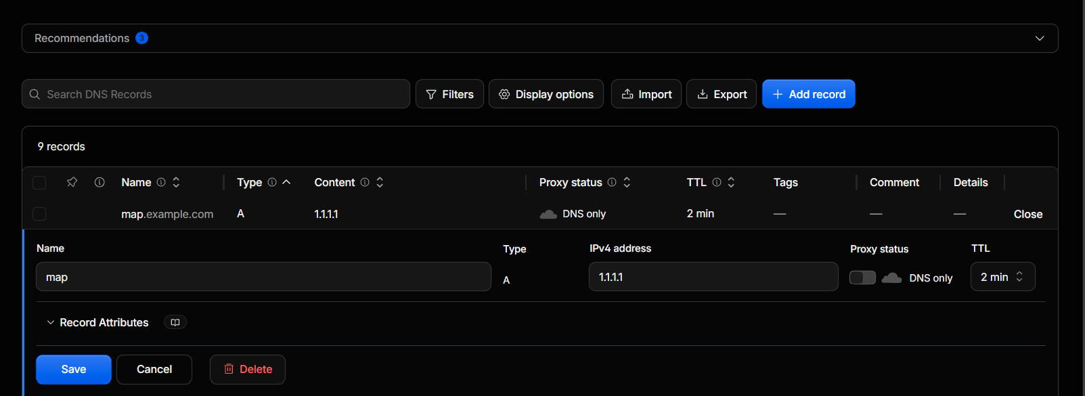This screenshot has width=1085, height=396.
Task: Expand the Recommendations panel chevron
Action: [x=1040, y=39]
